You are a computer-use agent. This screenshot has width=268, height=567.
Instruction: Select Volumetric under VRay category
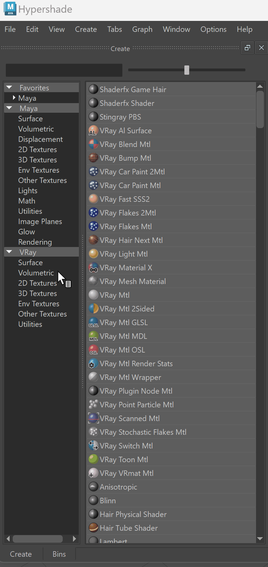pyautogui.click(x=36, y=273)
